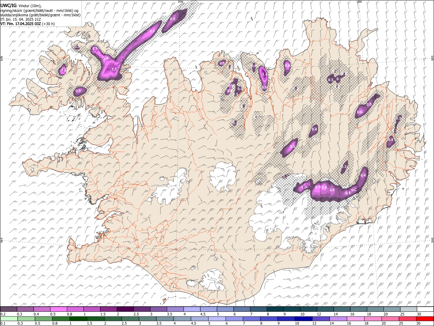Click the '20W' longitude label

[180, 2]
